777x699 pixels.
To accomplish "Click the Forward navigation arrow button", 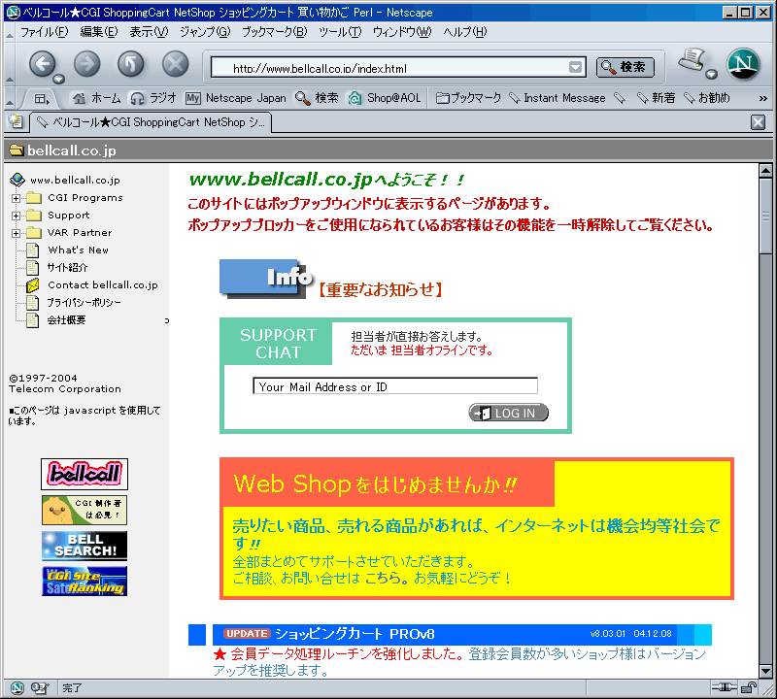I will pyautogui.click(x=87, y=64).
